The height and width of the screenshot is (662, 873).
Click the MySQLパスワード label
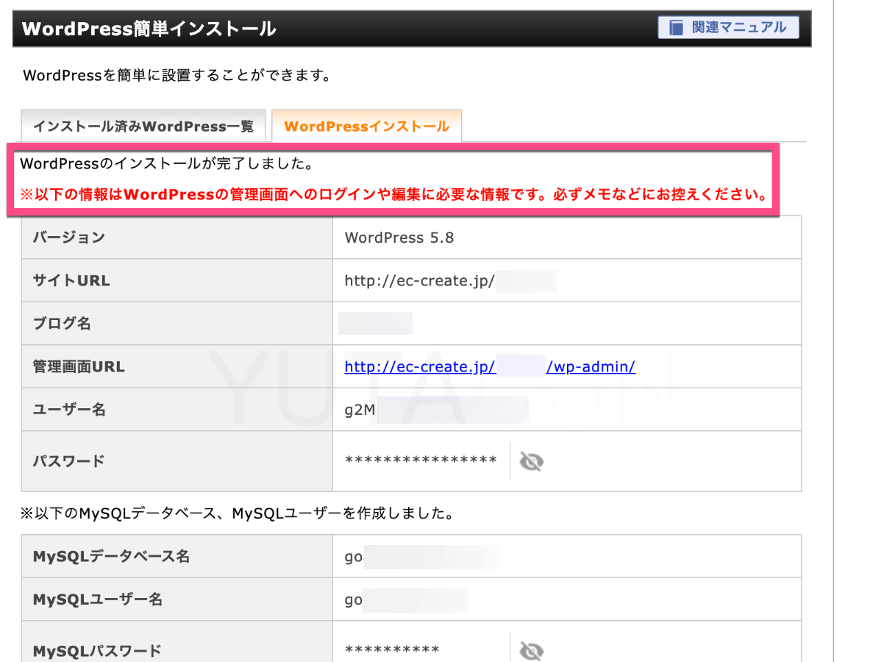97,650
